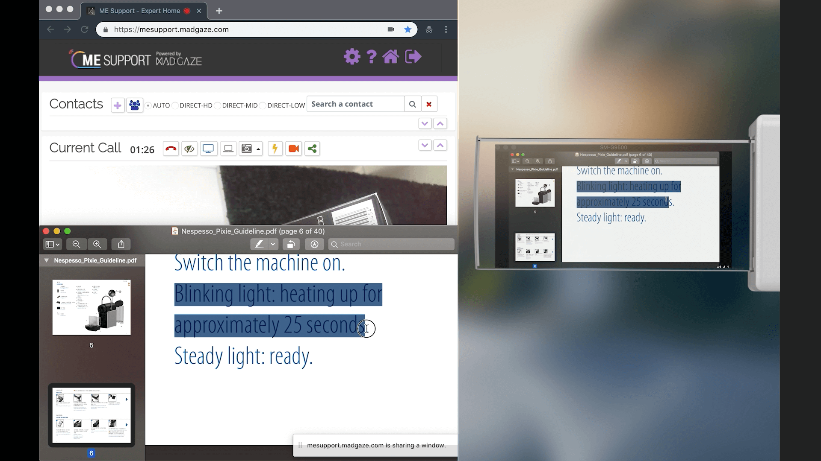Collapse Contacts panel with up chevron
The height and width of the screenshot is (461, 821).
click(440, 123)
